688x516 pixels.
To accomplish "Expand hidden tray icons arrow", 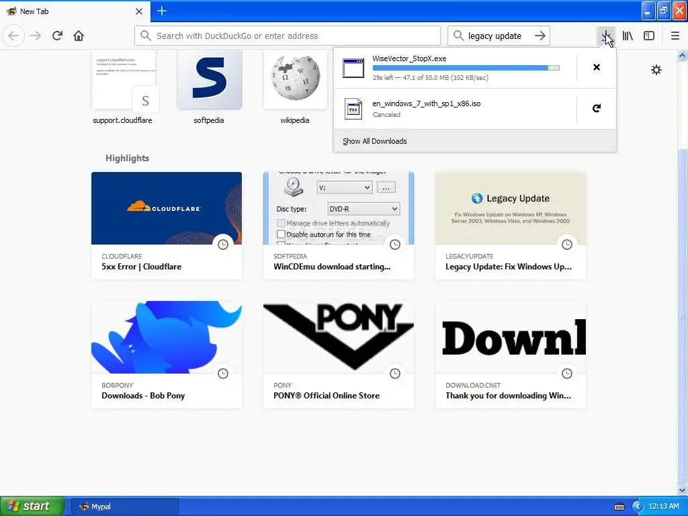I will point(638,507).
